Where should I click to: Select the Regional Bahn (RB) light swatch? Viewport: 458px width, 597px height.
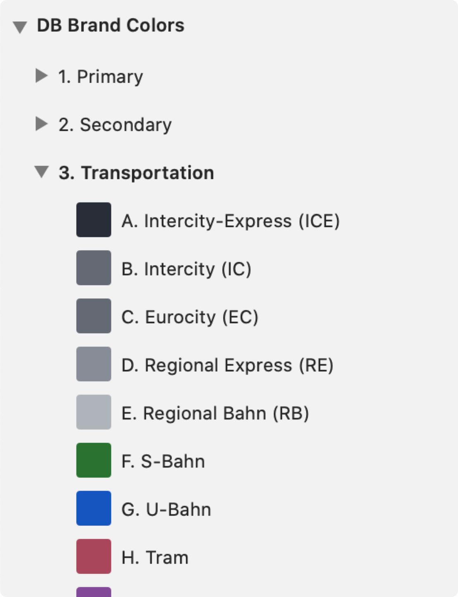click(94, 412)
